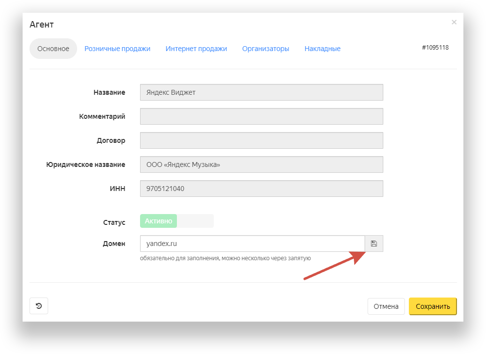
Task: Go to the Накладные tab
Action: [322, 49]
